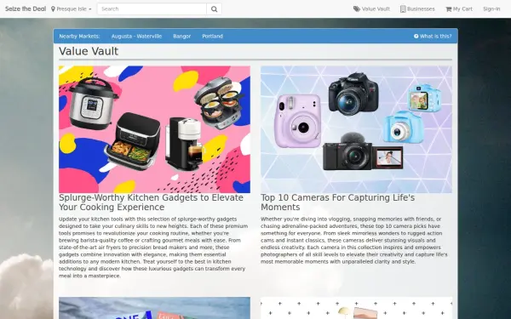The image size is (511, 319).
Task: Switch to Augusta - Waterville market
Action: coord(136,36)
